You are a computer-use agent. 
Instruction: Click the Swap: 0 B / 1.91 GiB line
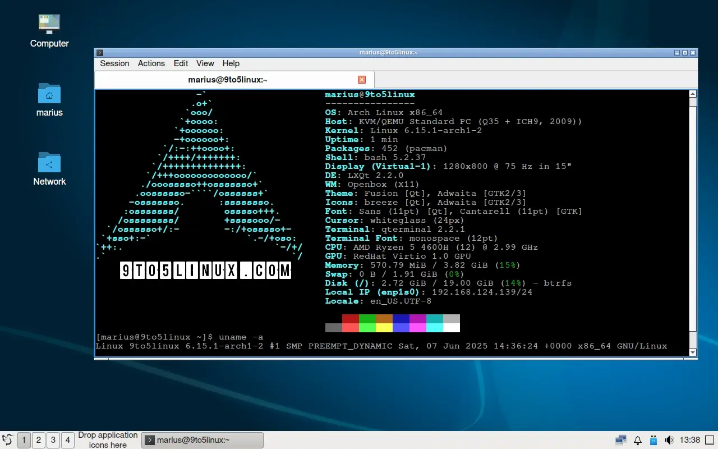395,274
